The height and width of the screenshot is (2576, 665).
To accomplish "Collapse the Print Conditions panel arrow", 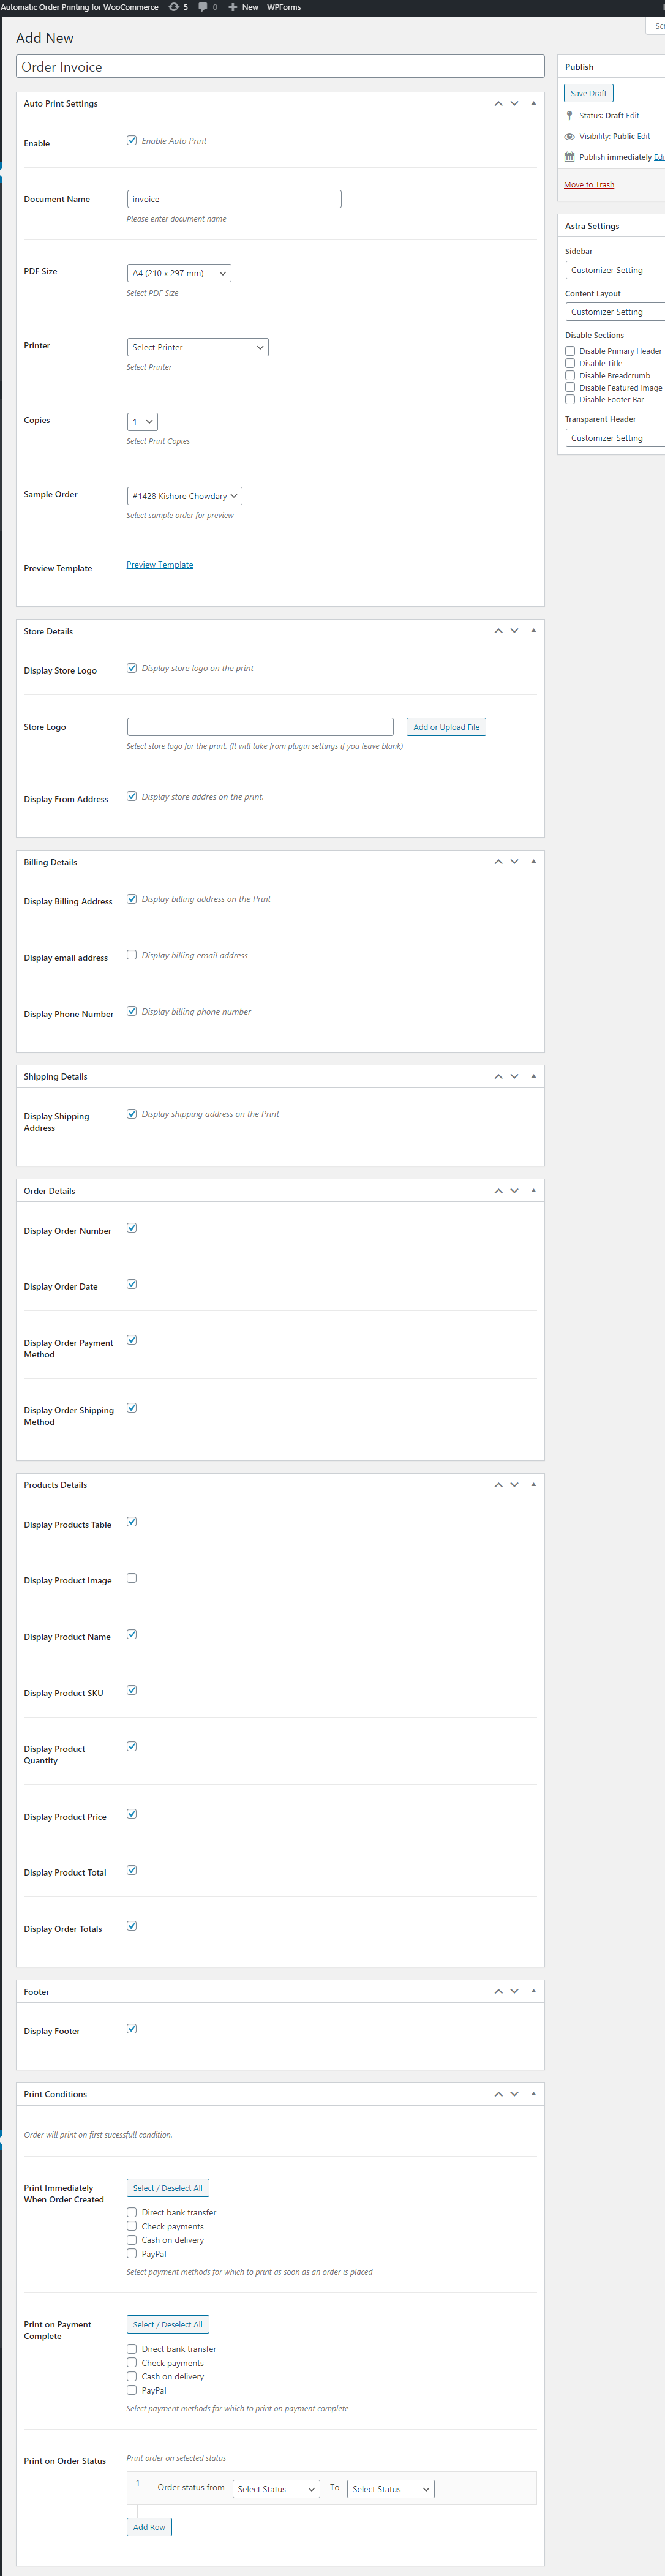I will (534, 2093).
